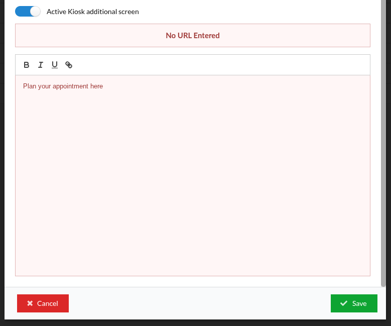Click the word 'appointment' in the editor

click(70, 86)
